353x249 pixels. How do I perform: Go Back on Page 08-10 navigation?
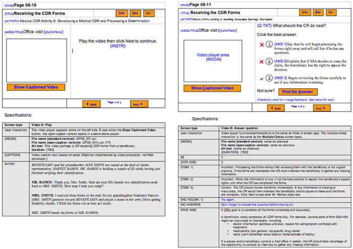pyautogui.click(x=92, y=104)
